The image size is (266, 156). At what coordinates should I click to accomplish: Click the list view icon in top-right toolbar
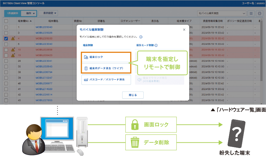point(251,13)
